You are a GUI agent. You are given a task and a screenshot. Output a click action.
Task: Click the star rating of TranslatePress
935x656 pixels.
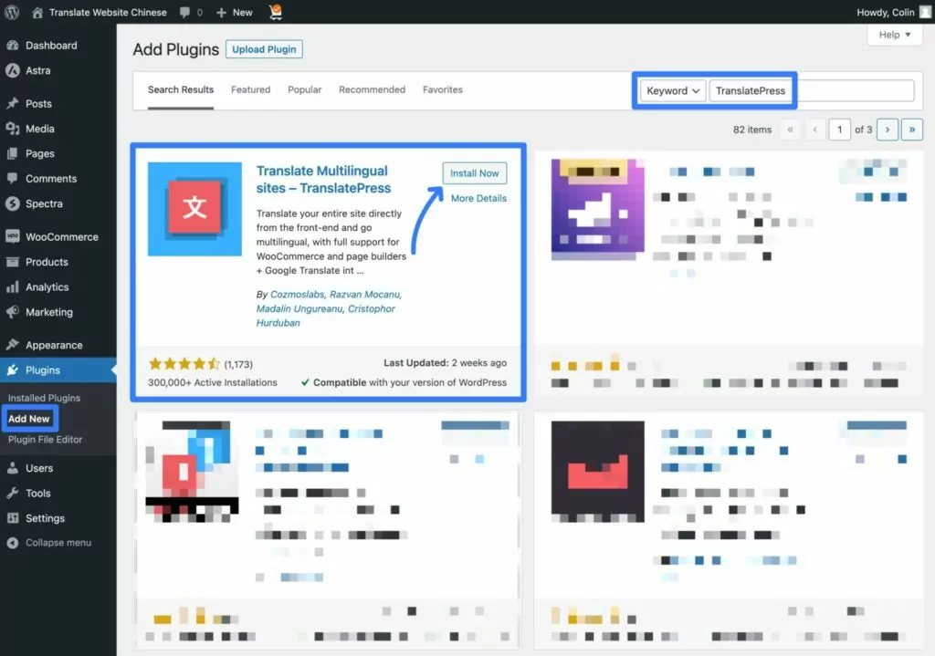[x=184, y=363]
